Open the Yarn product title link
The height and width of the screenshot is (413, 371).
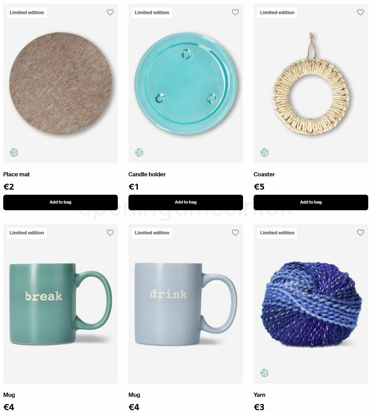pos(259,395)
